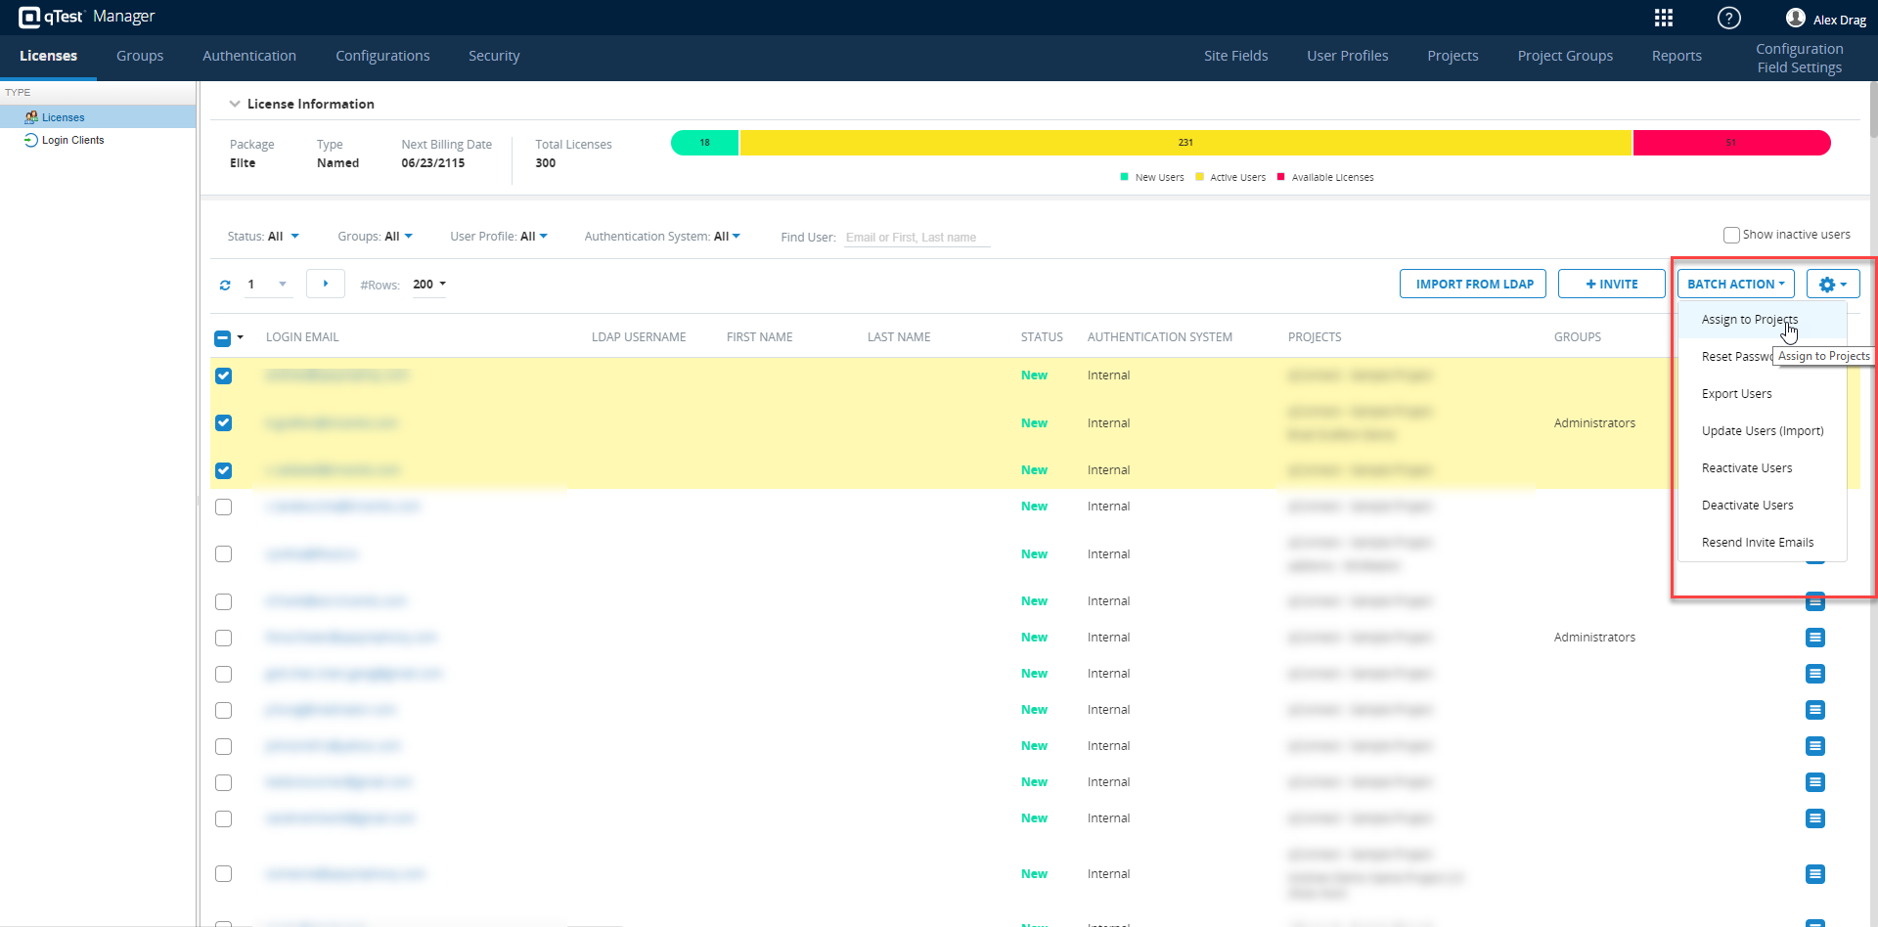Open the gear settings dropdown

(1832, 285)
